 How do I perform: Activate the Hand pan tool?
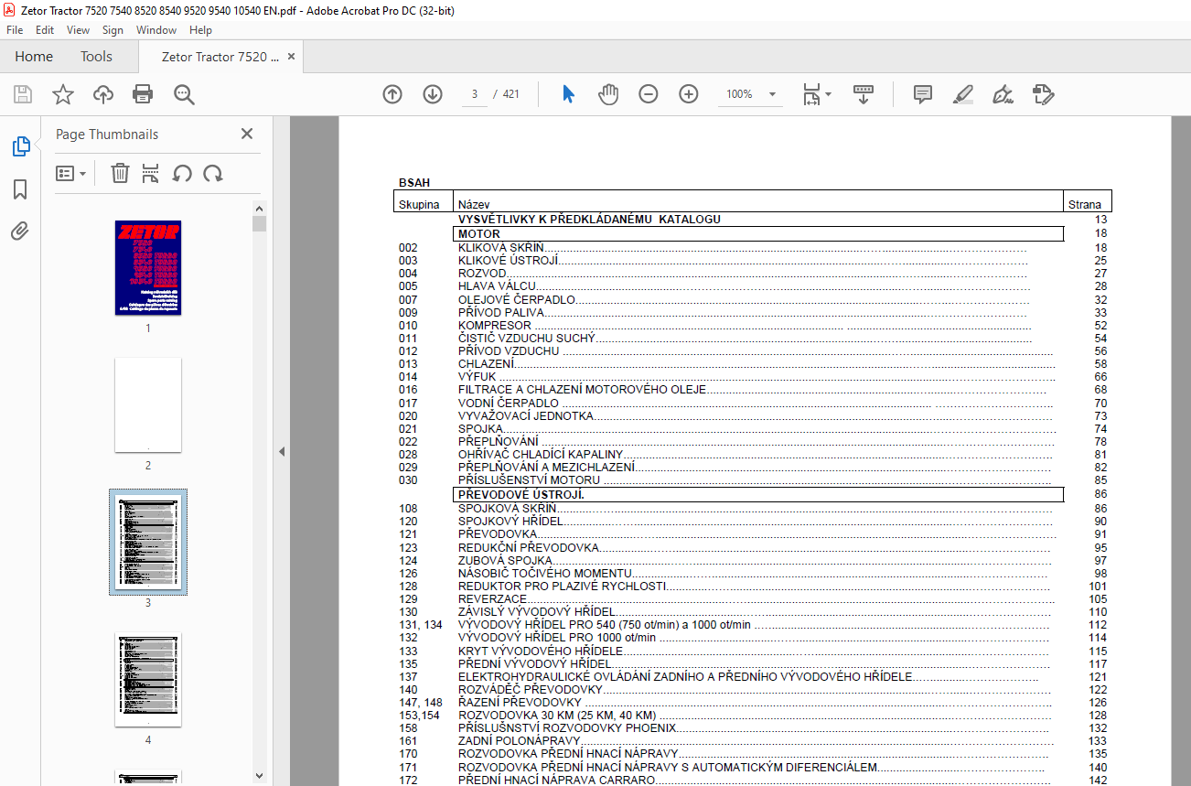tap(608, 94)
